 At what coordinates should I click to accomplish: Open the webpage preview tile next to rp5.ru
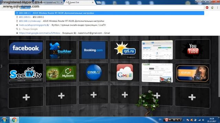(157, 50)
